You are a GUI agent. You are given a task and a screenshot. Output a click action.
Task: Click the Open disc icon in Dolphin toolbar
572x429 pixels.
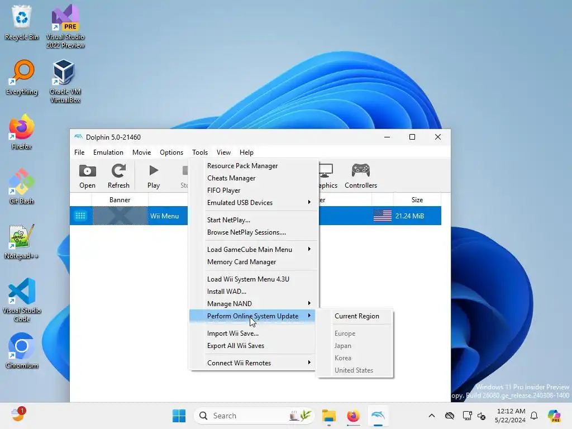point(88,171)
